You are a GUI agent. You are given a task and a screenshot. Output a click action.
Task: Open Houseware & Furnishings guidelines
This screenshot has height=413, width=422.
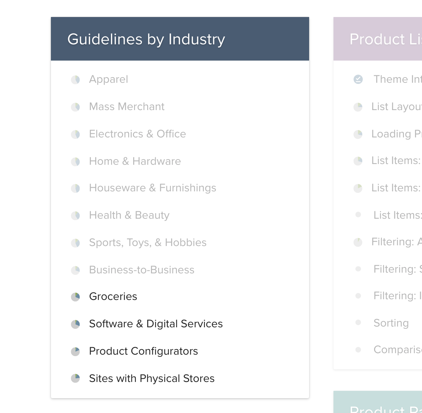[152, 188]
